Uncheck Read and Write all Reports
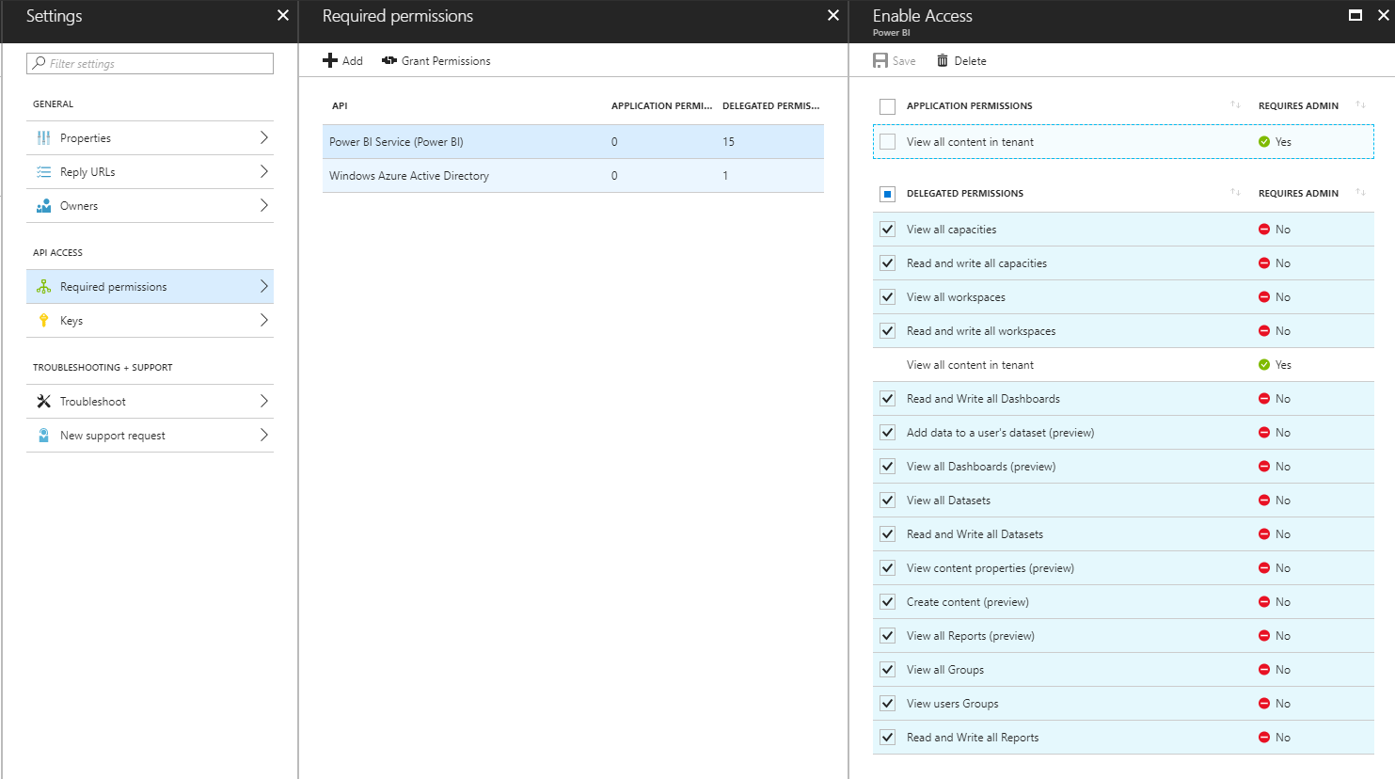 [887, 737]
